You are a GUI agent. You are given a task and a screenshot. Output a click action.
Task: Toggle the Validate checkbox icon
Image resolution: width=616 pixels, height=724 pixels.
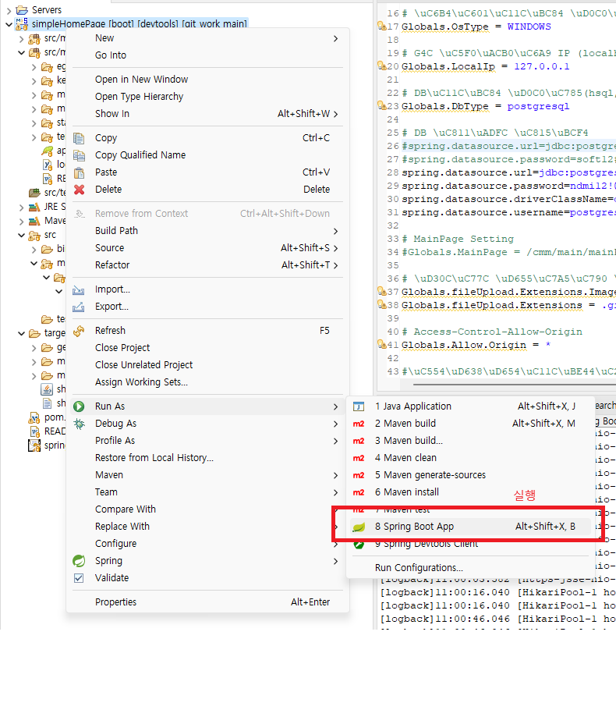pos(79,578)
